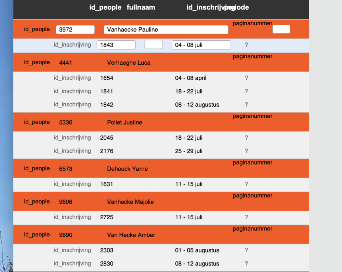Screen dimensions: 342x272
Task: Click the id_people column header
Action: [105, 8]
